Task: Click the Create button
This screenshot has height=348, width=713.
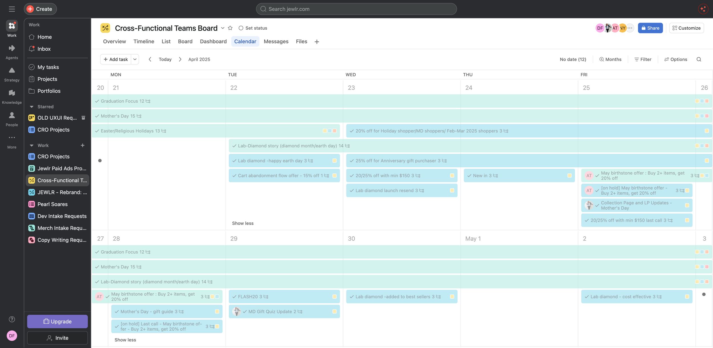Action: (x=40, y=9)
